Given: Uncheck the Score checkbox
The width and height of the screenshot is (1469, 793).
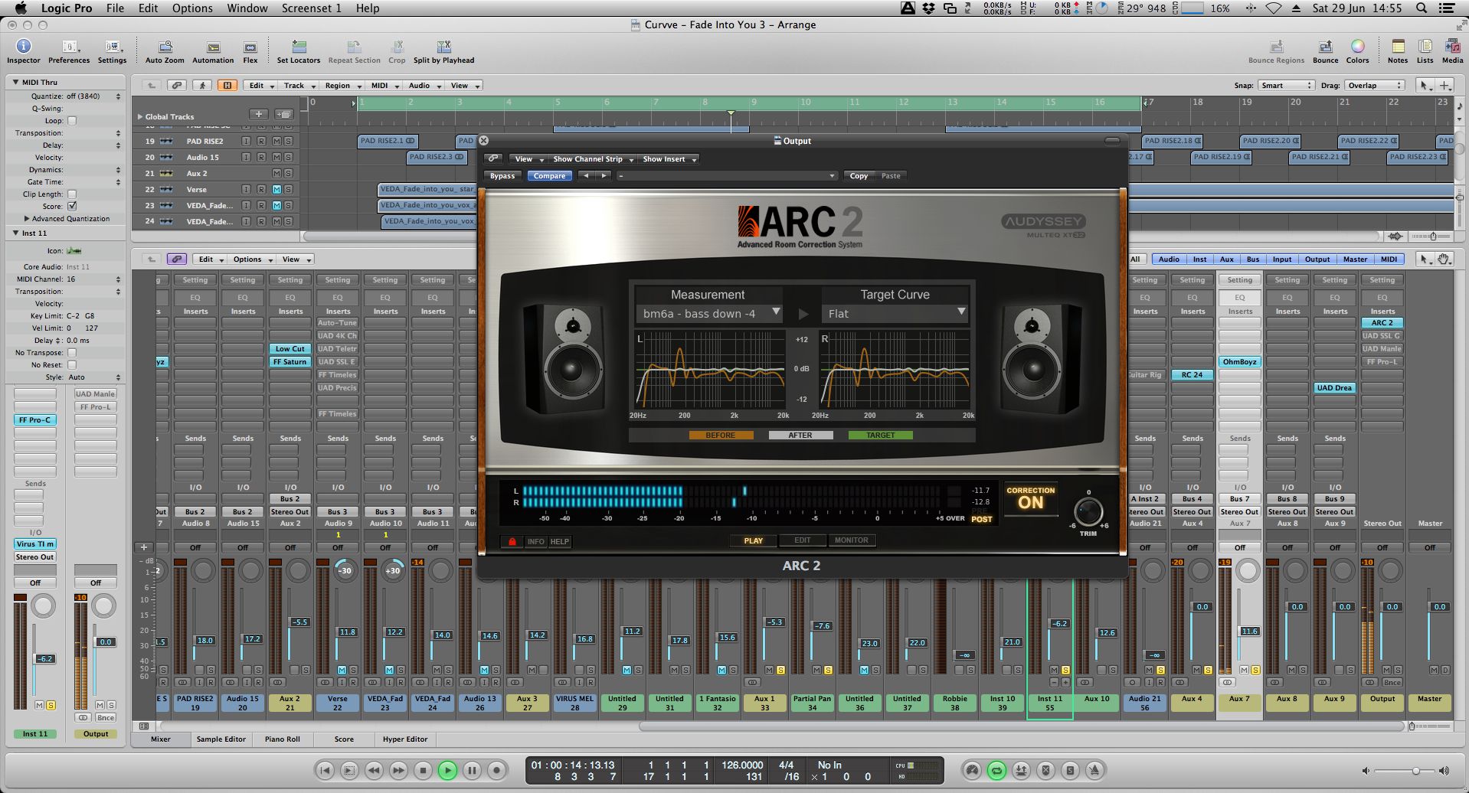Looking at the screenshot, I should [x=72, y=206].
